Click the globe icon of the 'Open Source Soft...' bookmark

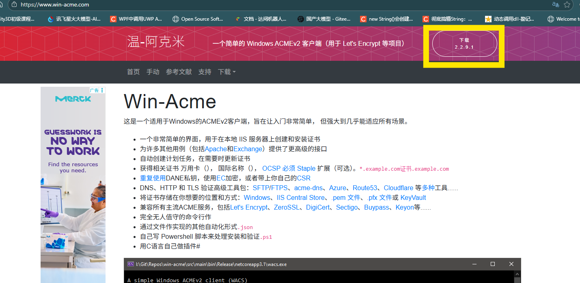tap(176, 19)
